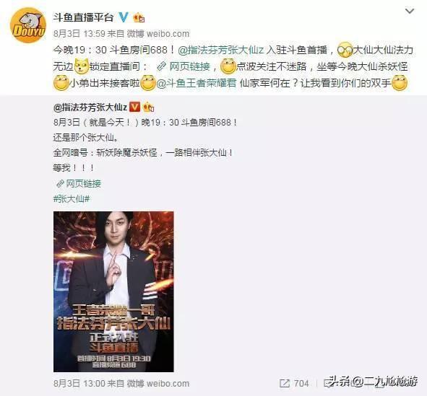Open the 网页链接 in the top post

[190, 66]
